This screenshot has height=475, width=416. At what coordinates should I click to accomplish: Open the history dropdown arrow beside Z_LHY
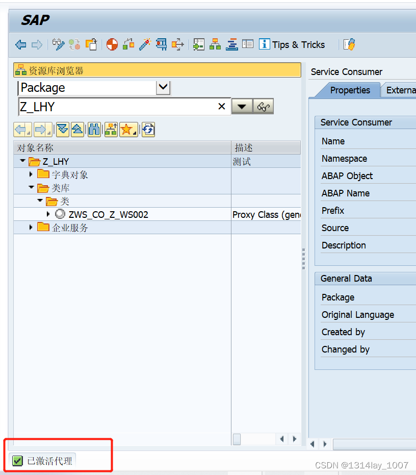click(242, 106)
